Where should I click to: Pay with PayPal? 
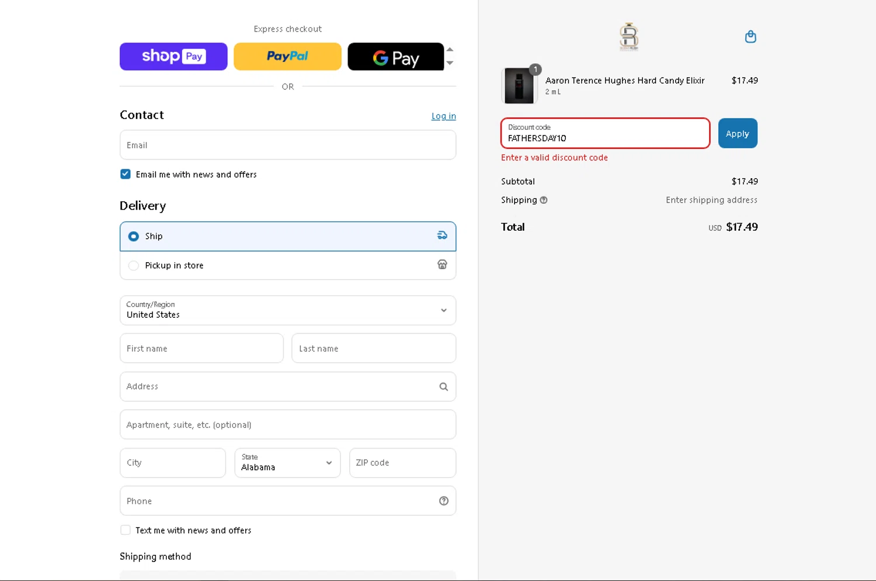[287, 57]
